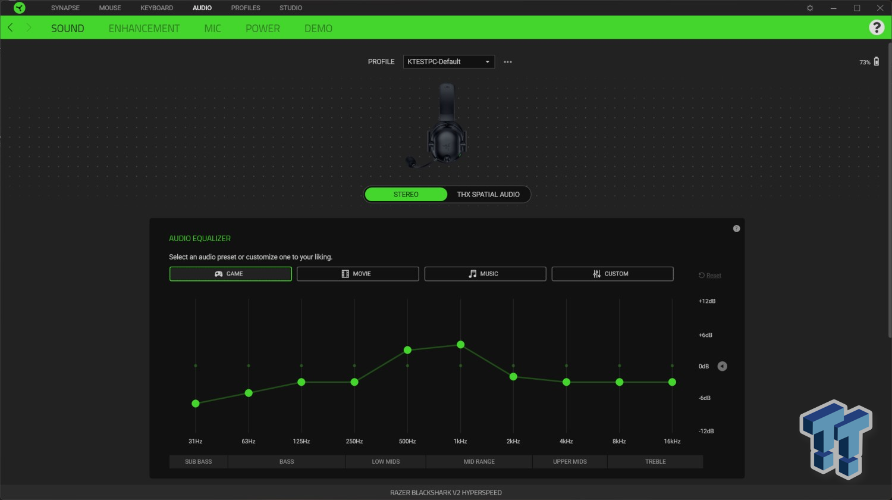Click the 73% battery percentage text
The height and width of the screenshot is (500, 892).
(865, 62)
